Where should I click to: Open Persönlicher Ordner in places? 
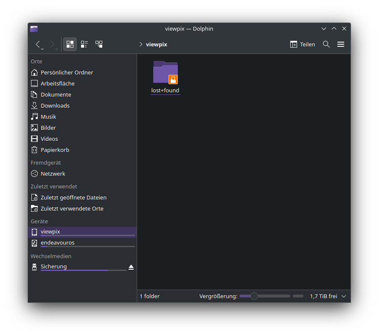click(x=82, y=72)
